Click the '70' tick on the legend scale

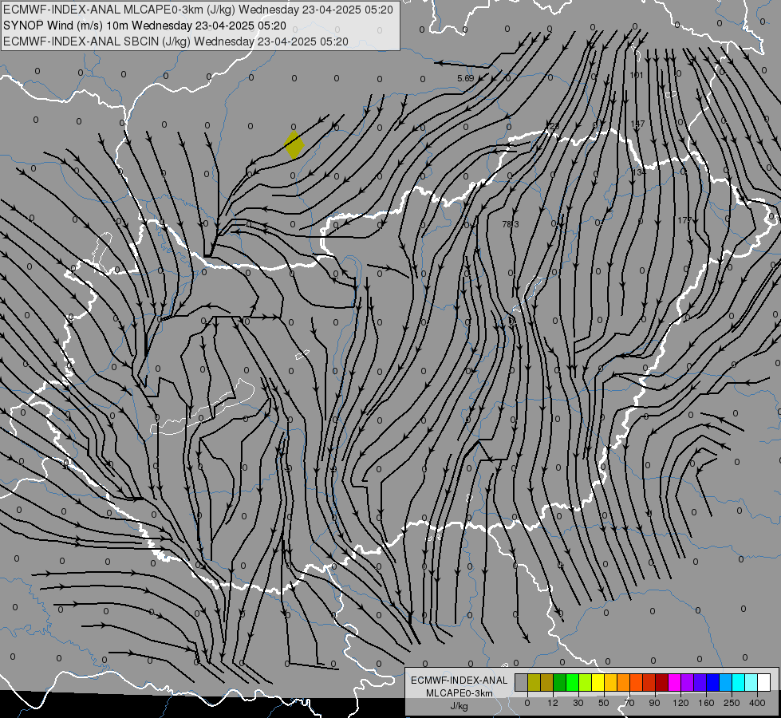coord(629,703)
